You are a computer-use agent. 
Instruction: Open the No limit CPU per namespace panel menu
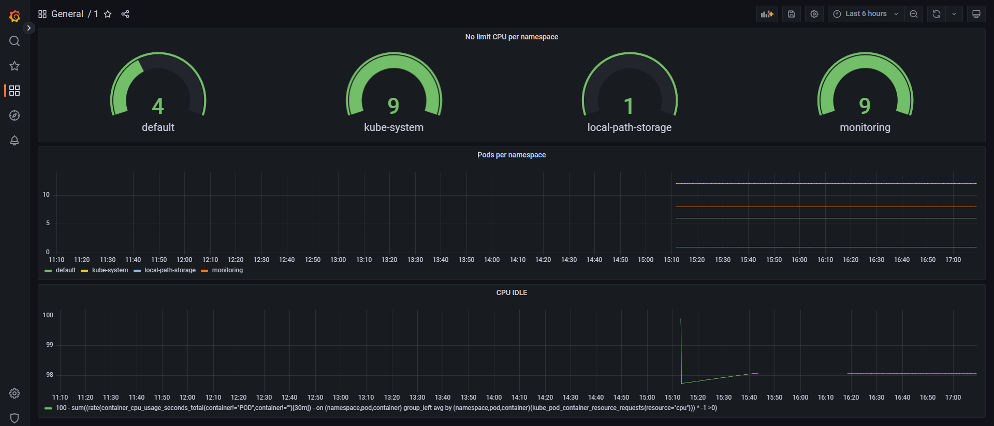pyautogui.click(x=511, y=37)
